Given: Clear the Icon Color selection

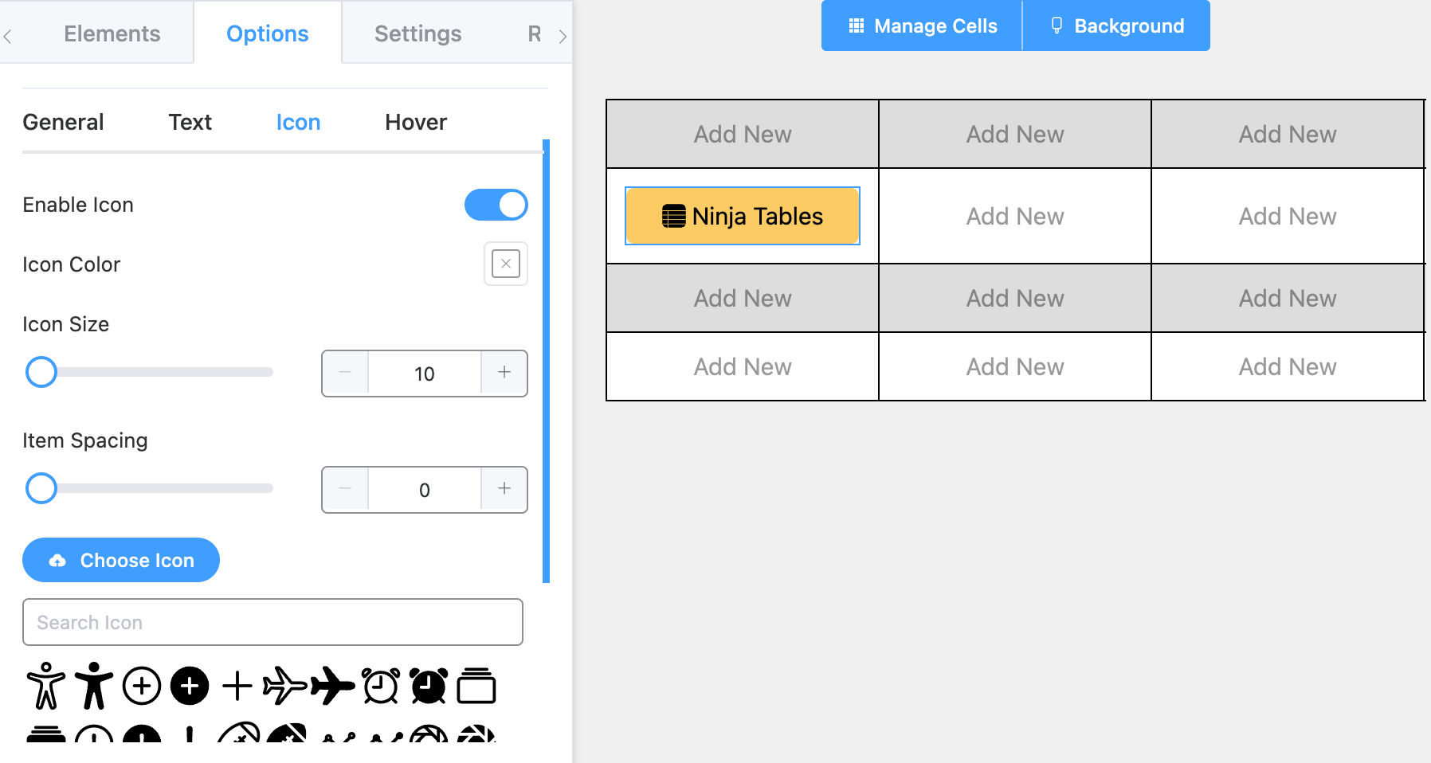Looking at the screenshot, I should (x=505, y=264).
